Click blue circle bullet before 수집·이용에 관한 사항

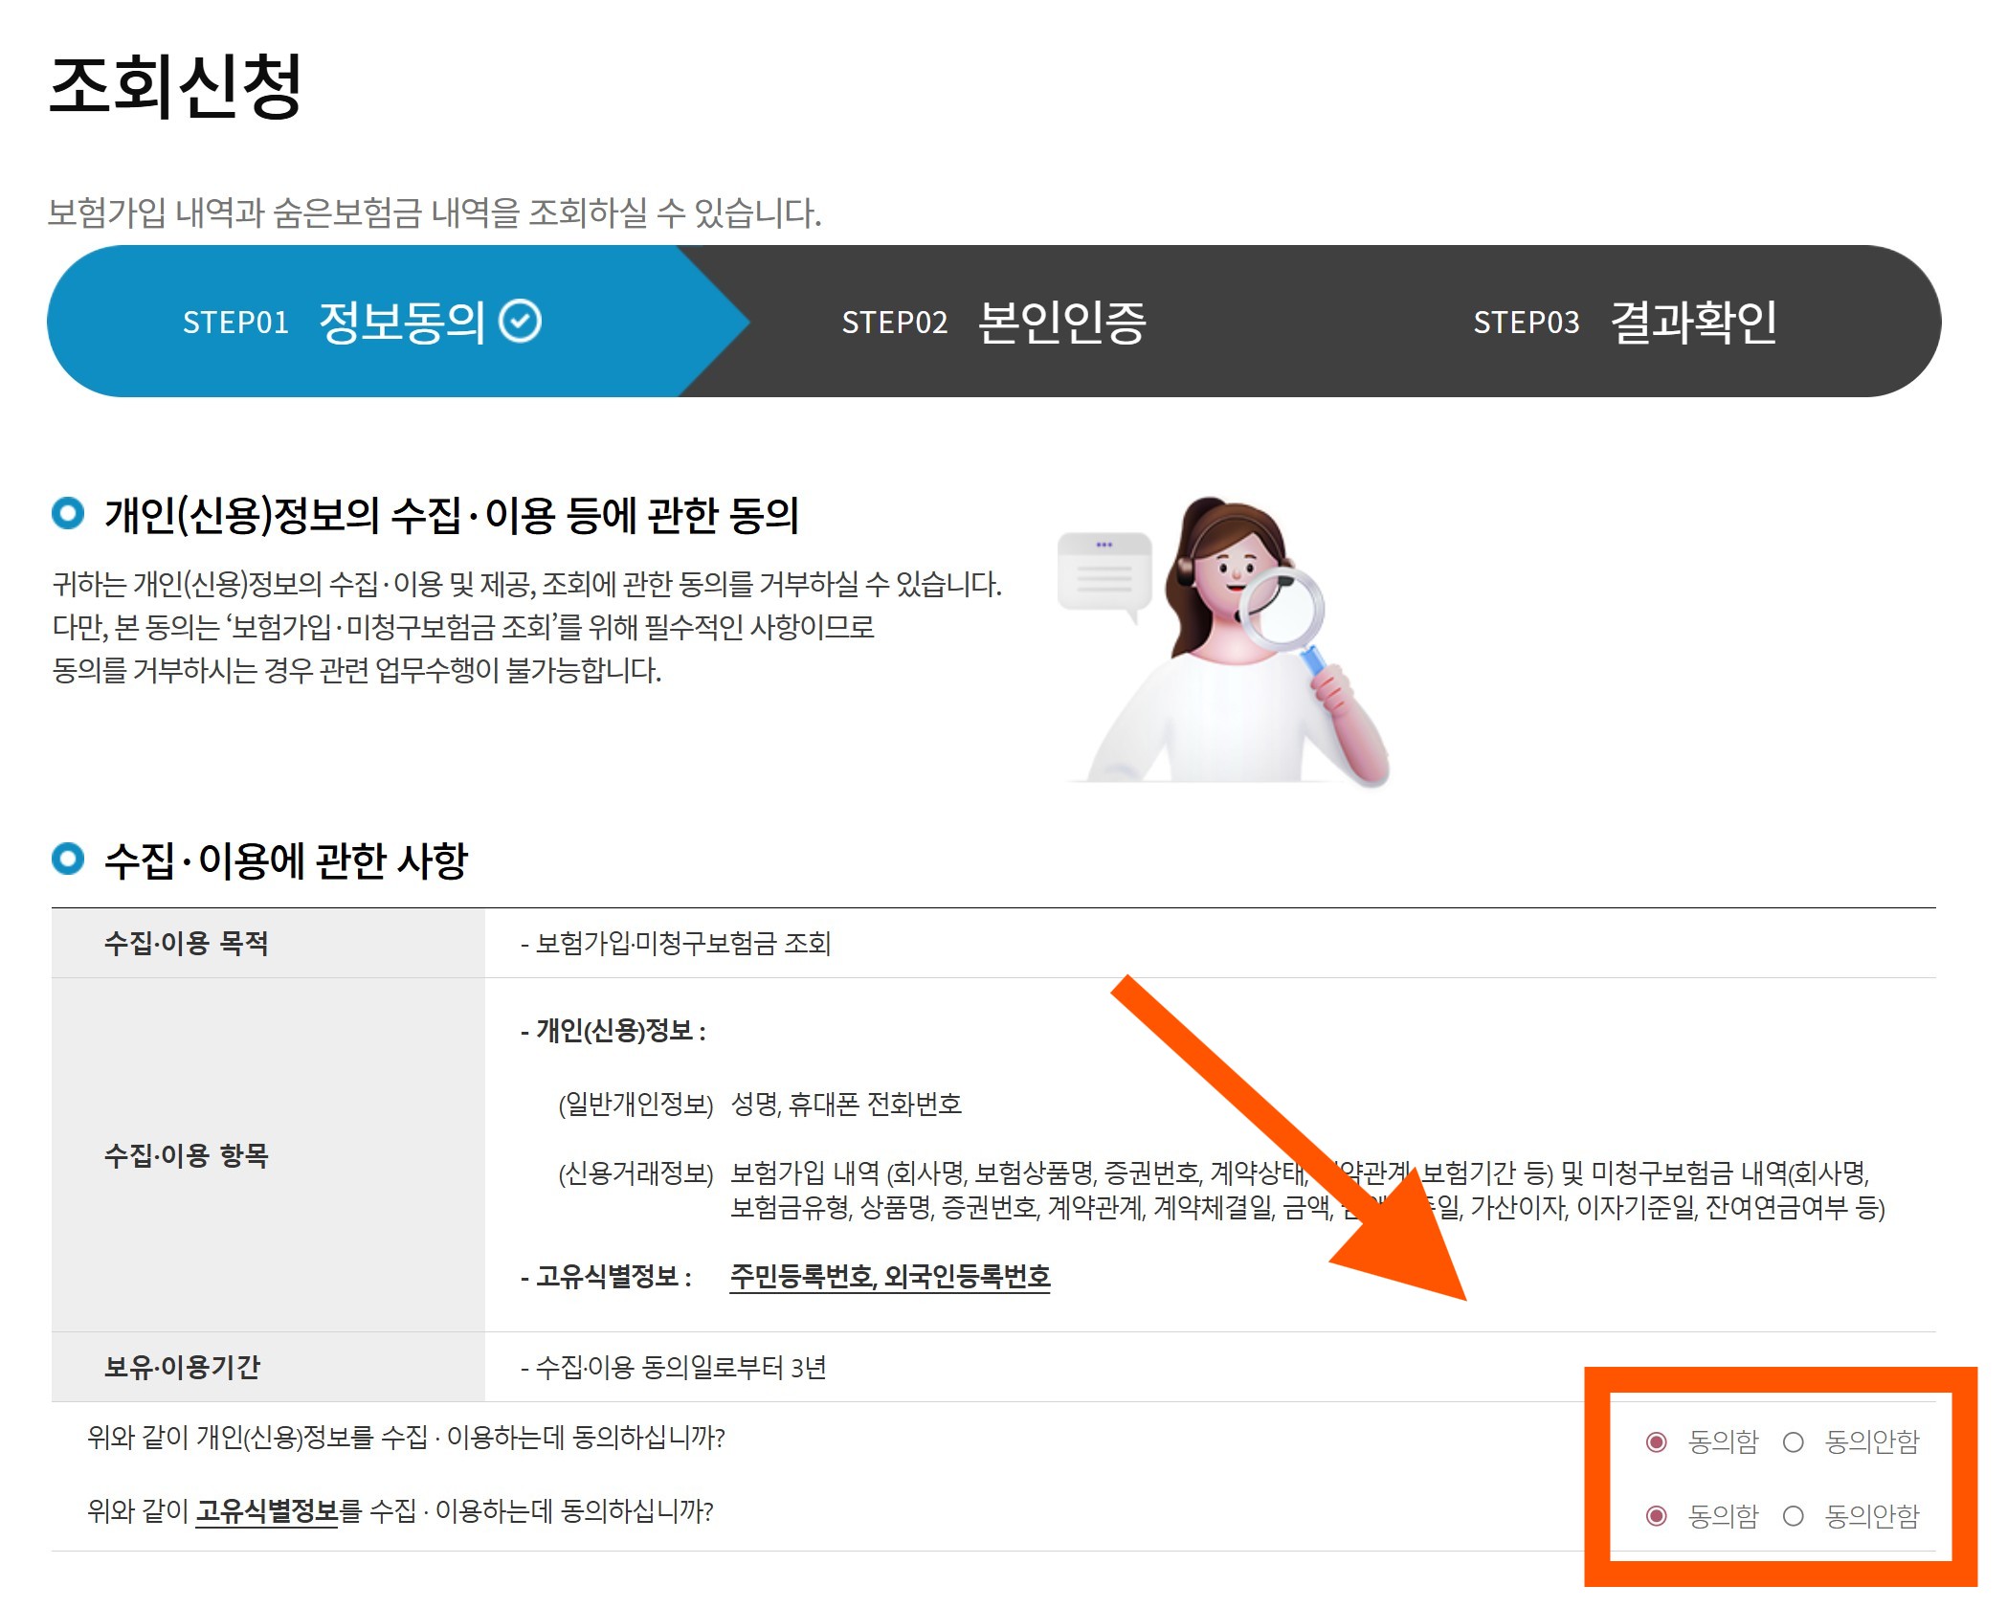tap(68, 859)
